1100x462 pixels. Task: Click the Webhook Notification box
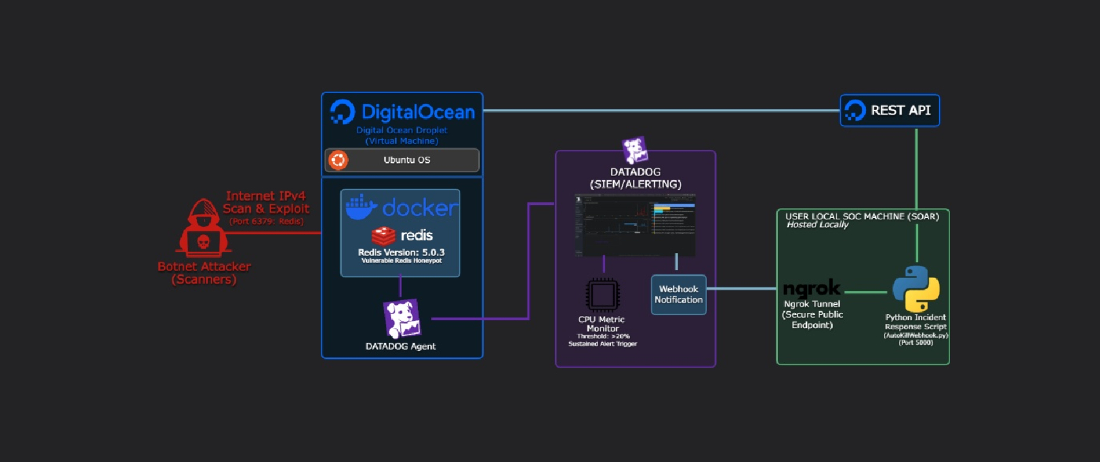[x=678, y=294]
